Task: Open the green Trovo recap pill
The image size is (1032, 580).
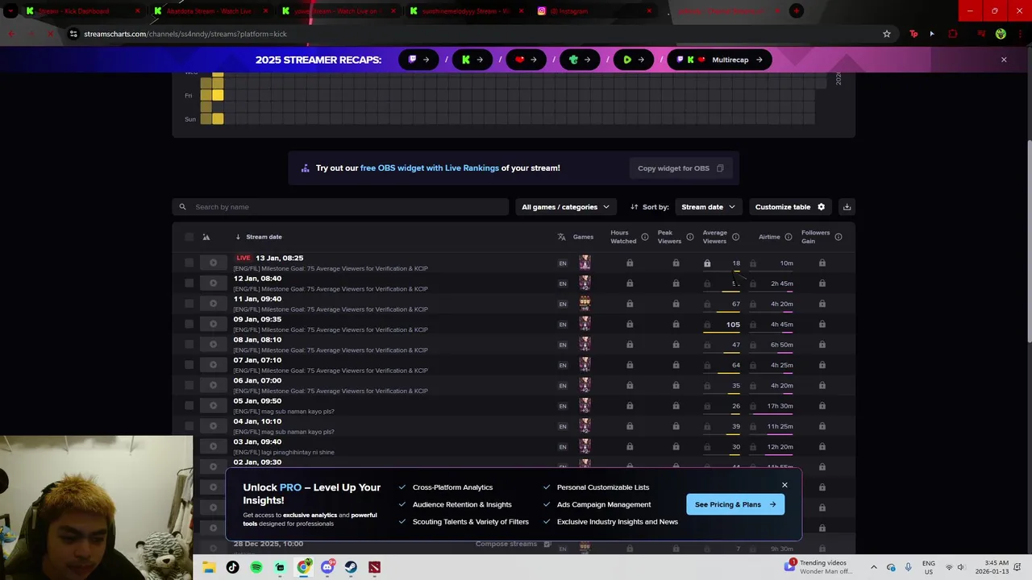Action: pyautogui.click(x=580, y=60)
